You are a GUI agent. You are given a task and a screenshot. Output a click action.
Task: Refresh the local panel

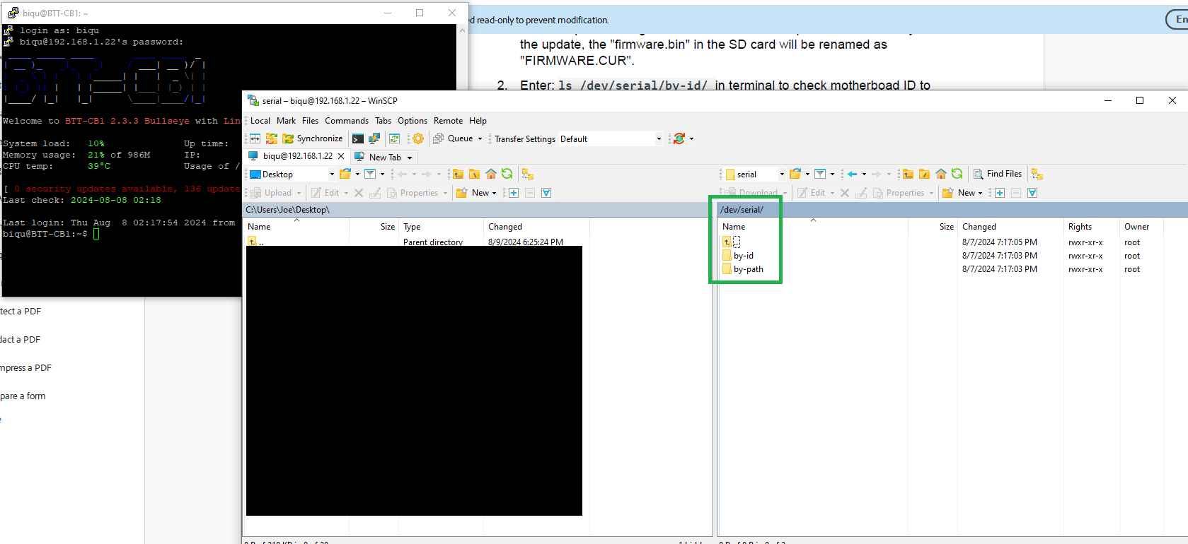tap(507, 174)
